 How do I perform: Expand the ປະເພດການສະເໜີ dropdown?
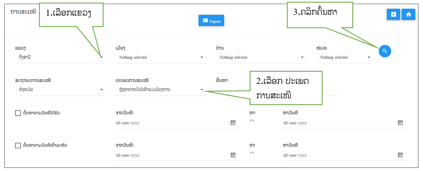point(161,90)
